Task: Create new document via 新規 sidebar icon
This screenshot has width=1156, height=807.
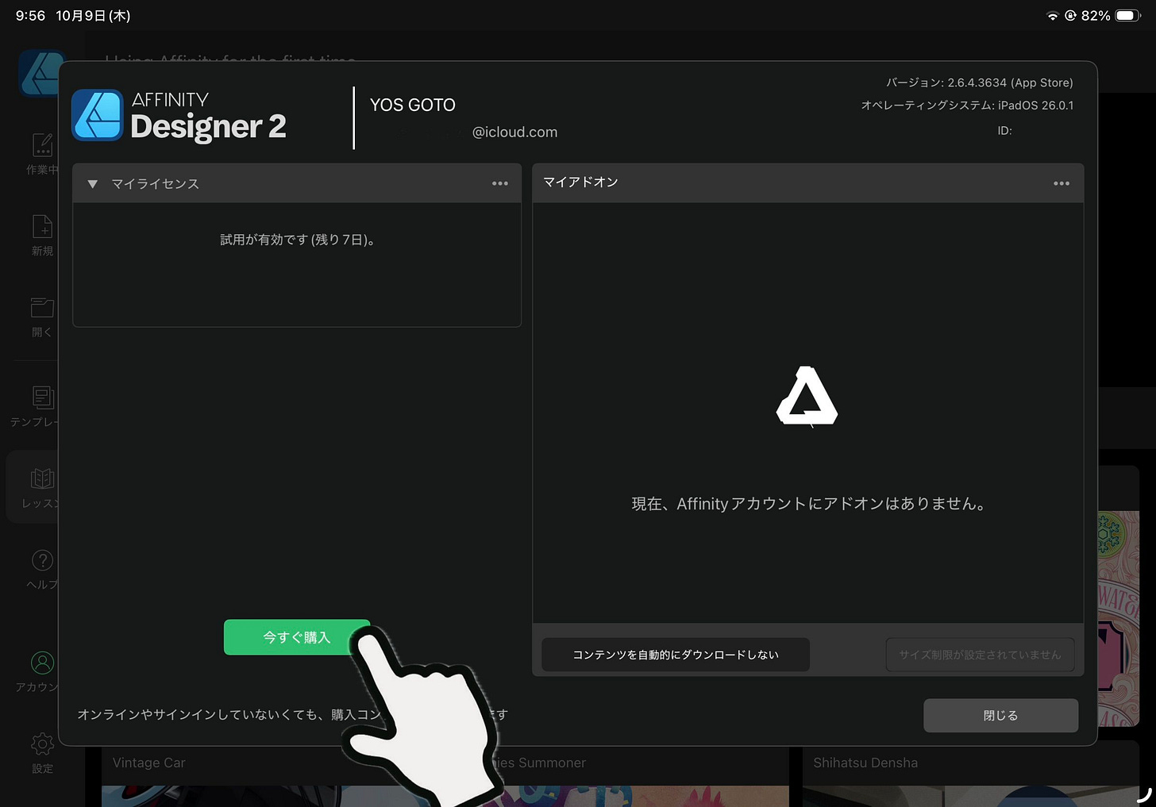Action: pos(42,235)
